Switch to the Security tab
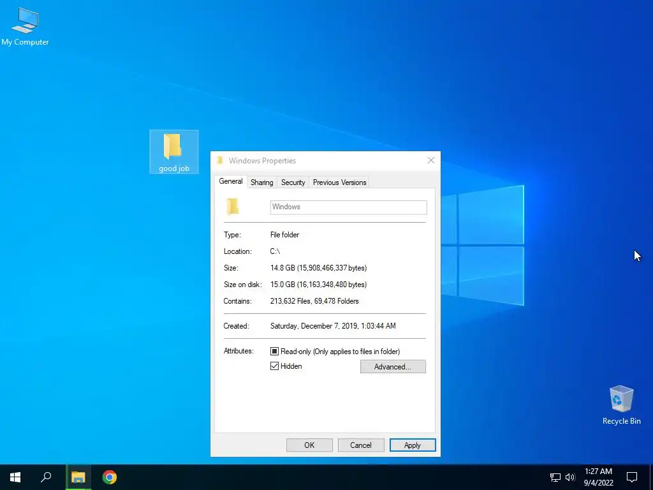Screen dimensions: 653x490 point(293,182)
